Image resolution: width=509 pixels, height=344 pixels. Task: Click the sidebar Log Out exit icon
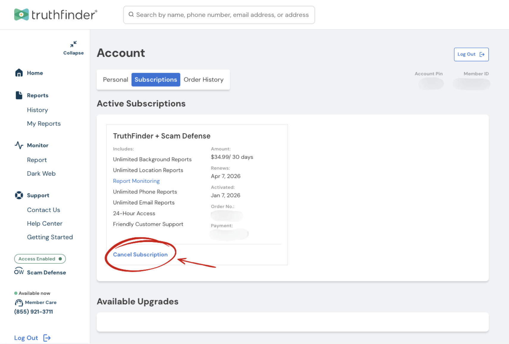[x=47, y=338]
